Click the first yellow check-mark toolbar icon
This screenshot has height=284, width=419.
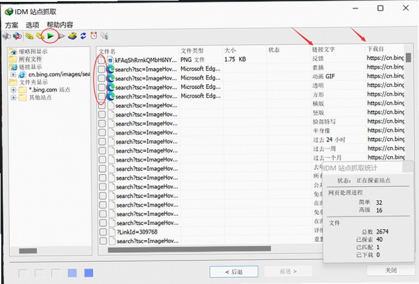29,36
